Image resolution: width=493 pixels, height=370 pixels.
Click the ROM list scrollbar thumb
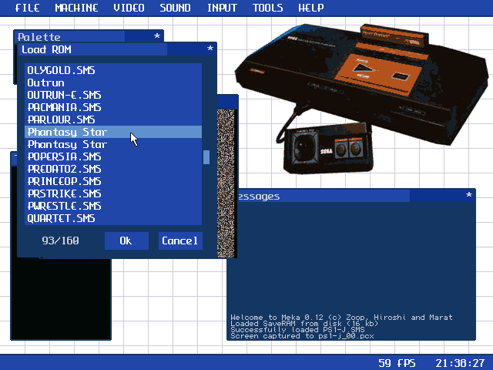(206, 157)
